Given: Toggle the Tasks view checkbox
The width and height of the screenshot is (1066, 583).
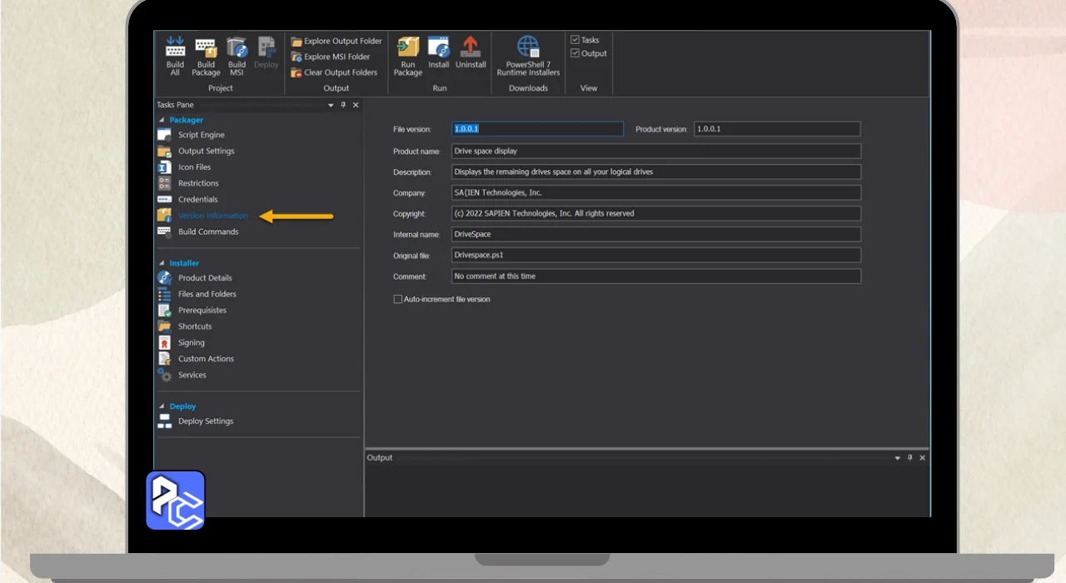Looking at the screenshot, I should (x=575, y=40).
